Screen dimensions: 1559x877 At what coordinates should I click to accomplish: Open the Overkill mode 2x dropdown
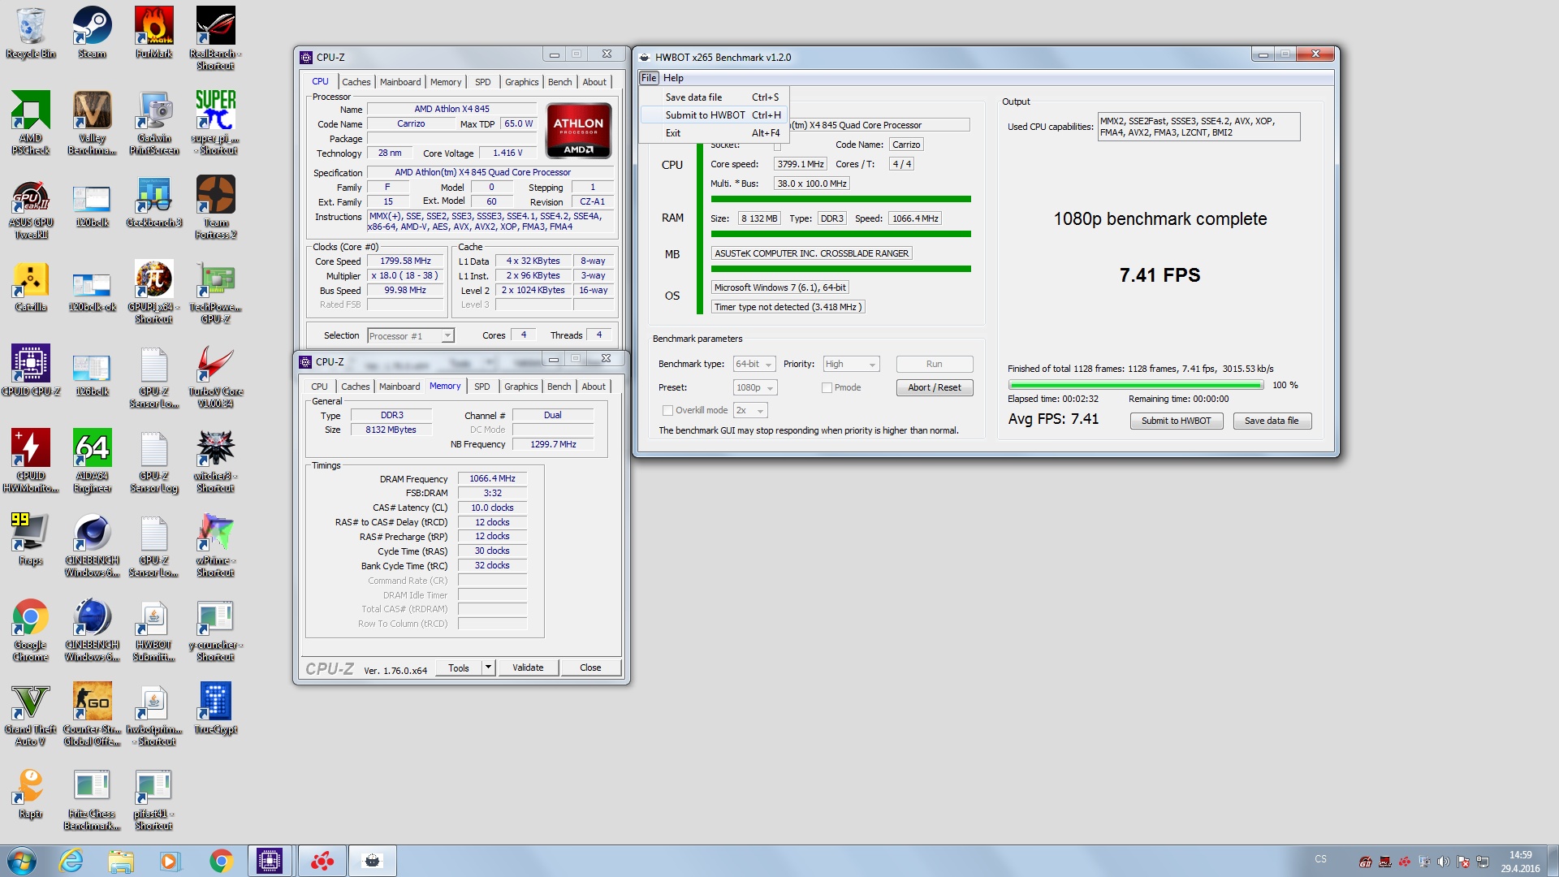click(x=750, y=410)
